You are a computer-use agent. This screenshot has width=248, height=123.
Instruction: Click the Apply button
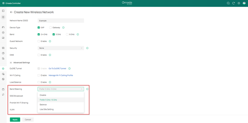[x=15, y=120]
